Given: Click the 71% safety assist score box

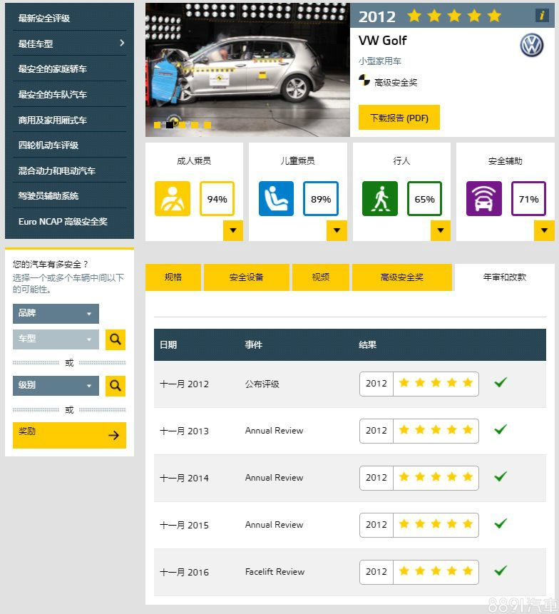Looking at the screenshot, I should coord(529,198).
